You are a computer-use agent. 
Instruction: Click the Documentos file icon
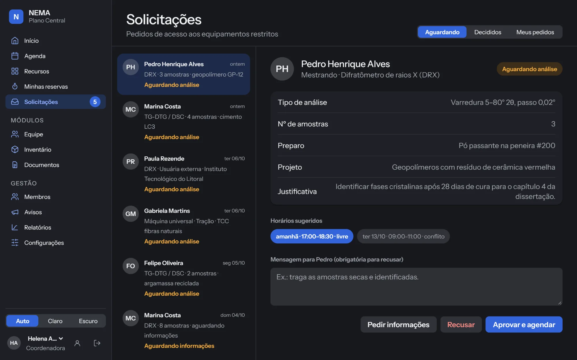tap(15, 165)
